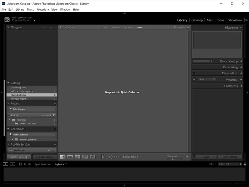Screen dimensions: 249x187
Task: Open Metadata Default preset dropdown
Action: [207, 79]
